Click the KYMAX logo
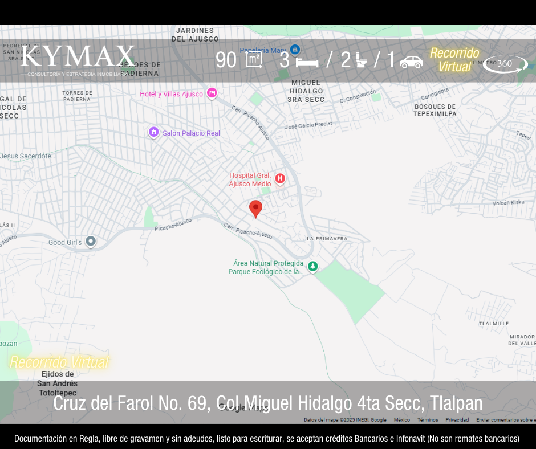This screenshot has width=536, height=449. [78, 56]
